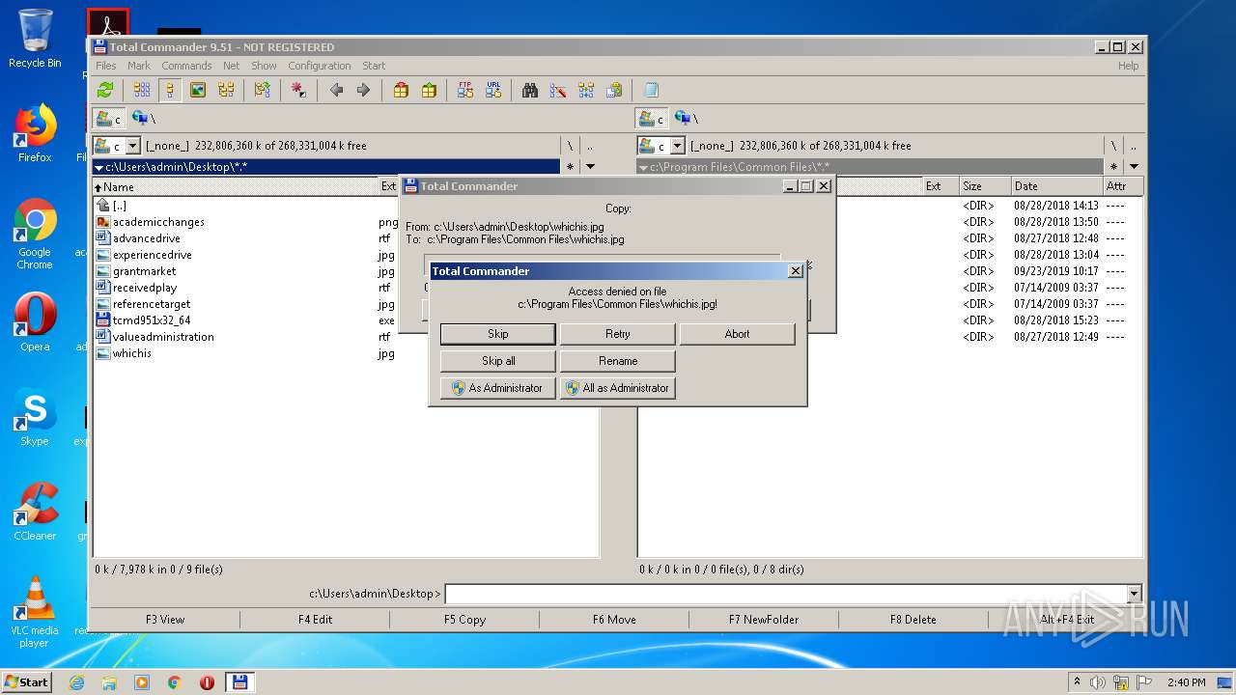
Task: Open right panel directory history dropdown arrow
Action: coord(1134,167)
